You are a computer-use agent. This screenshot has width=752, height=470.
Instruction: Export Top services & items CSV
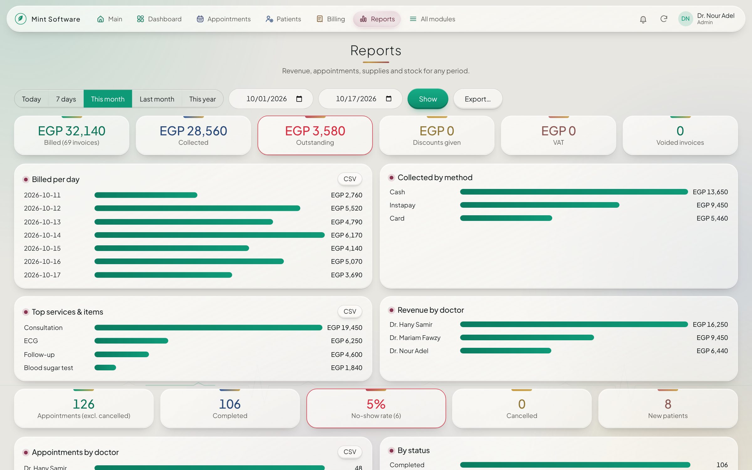click(x=350, y=311)
